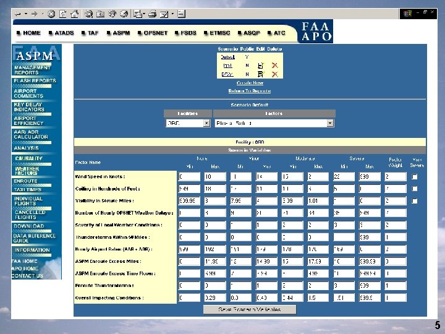Open AAR/ADR Calculator in the sidebar
The height and width of the screenshot is (334, 445).
(31, 134)
